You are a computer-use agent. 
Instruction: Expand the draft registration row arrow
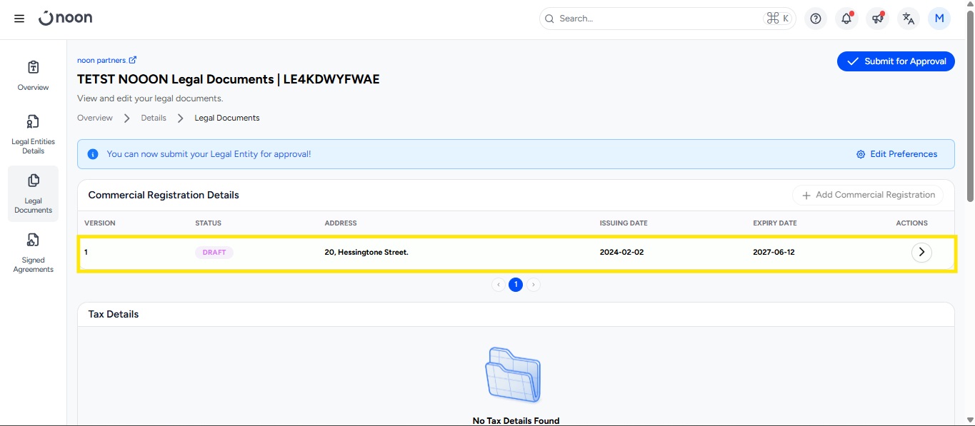point(921,252)
